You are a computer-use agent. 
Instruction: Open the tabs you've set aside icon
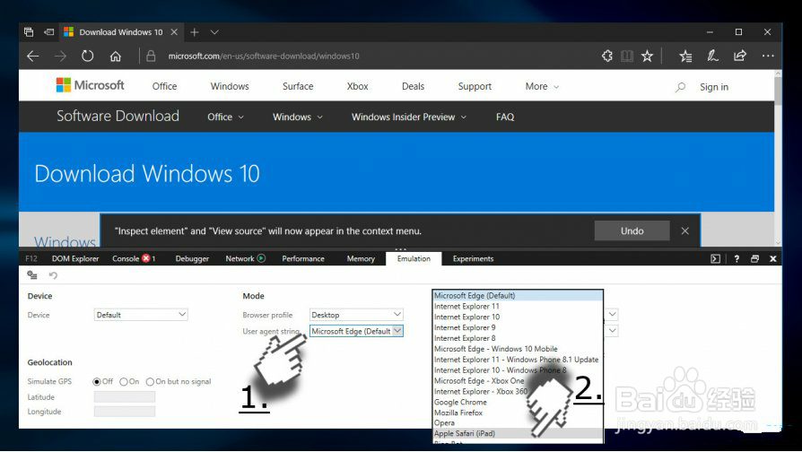(29, 32)
